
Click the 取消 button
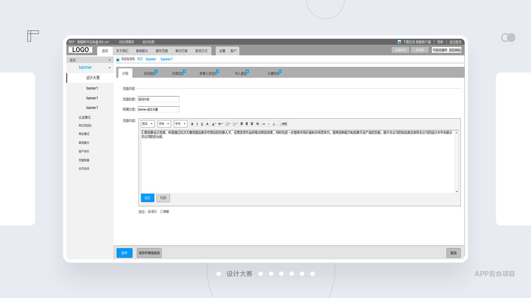coord(453,253)
